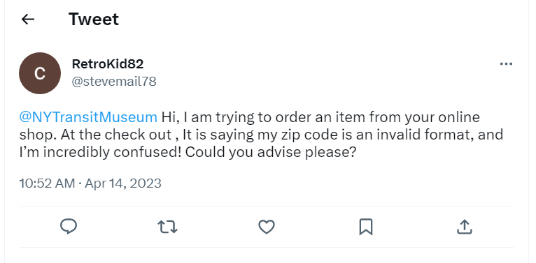Retweet this post with the arrows icon
The height and width of the screenshot is (263, 536).
click(167, 227)
